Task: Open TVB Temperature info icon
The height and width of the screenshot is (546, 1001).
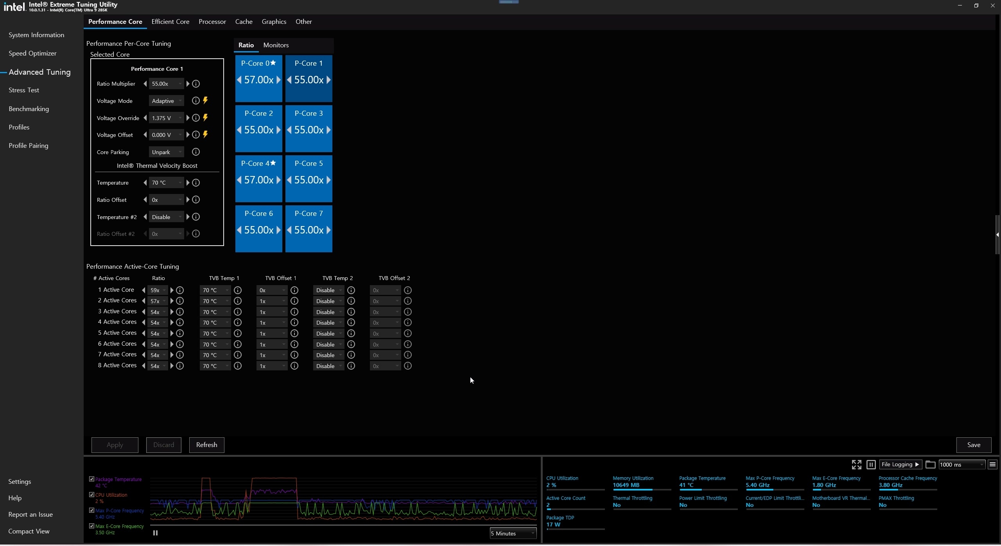Action: click(x=196, y=183)
